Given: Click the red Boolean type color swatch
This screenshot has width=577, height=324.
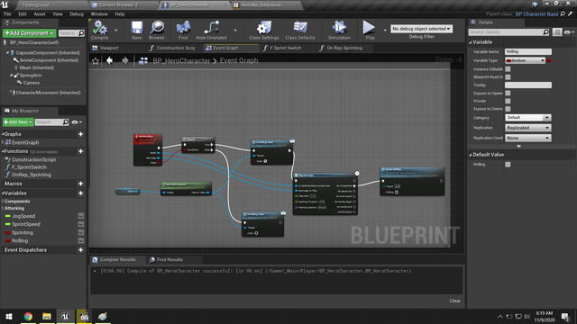Looking at the screenshot, I should coord(549,60).
